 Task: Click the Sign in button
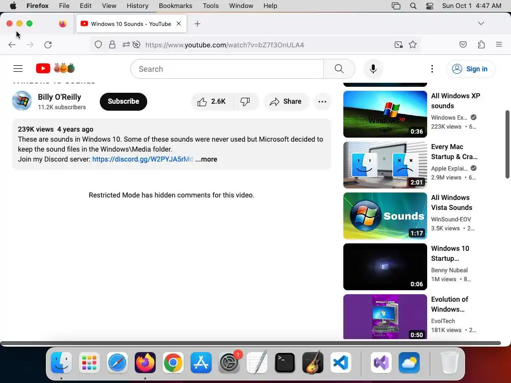pos(470,69)
